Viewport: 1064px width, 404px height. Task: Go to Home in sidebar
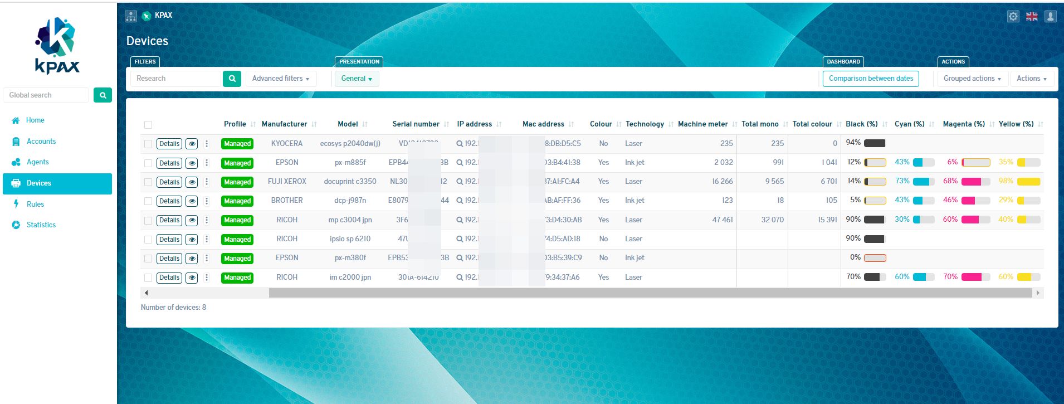click(35, 120)
